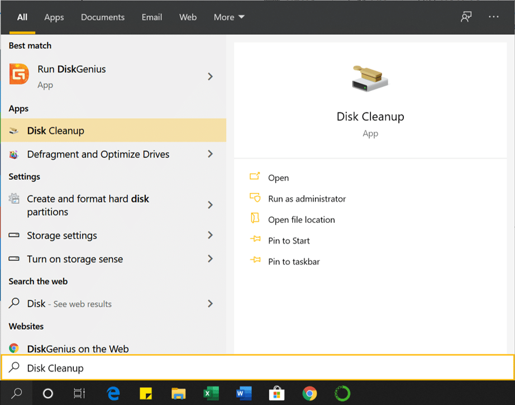
Task: Switch to the Web search tab
Action: 188,17
